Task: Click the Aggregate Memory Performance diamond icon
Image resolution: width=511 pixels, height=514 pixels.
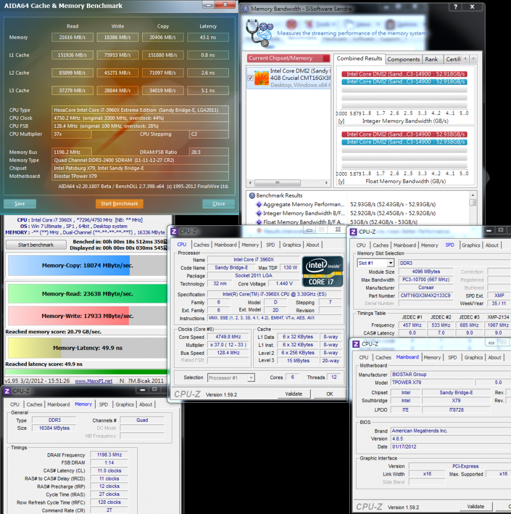Action: (x=259, y=205)
